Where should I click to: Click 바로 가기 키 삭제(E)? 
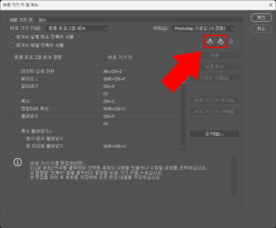click(x=214, y=111)
